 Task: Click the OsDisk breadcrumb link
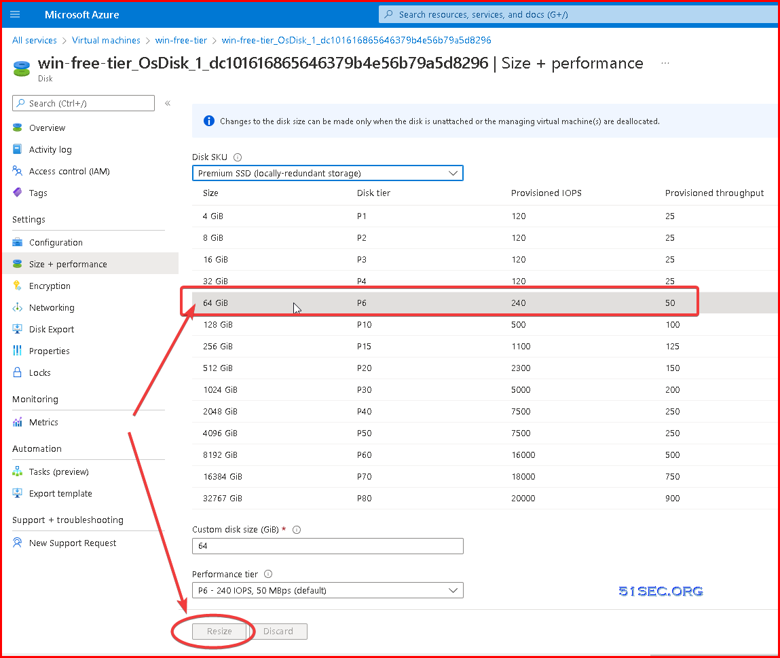pyautogui.click(x=356, y=40)
